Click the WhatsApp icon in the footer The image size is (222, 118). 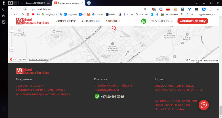coord(97,96)
